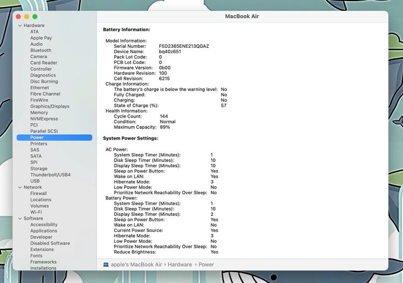The height and width of the screenshot is (283, 403).
Task: Open SATA section
Action: [35, 156]
